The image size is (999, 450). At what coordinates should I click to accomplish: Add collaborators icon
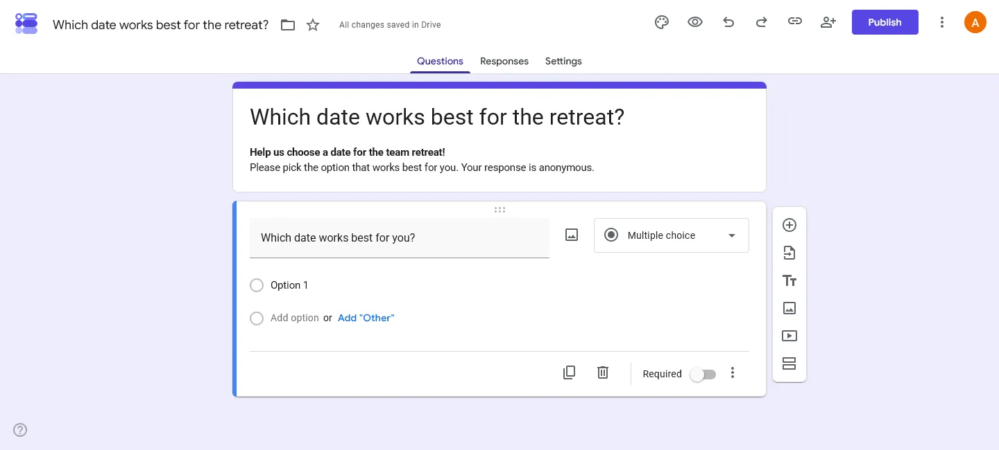(828, 22)
